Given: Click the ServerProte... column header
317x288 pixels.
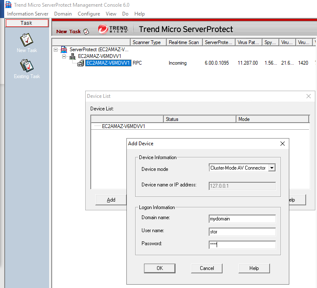Looking at the screenshot, I should click(x=219, y=42).
